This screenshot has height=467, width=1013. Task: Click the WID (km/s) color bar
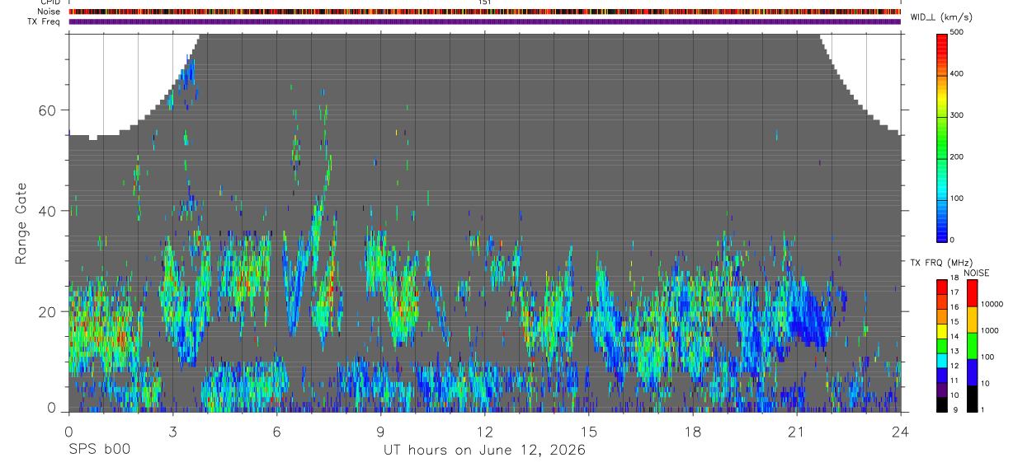point(941,137)
